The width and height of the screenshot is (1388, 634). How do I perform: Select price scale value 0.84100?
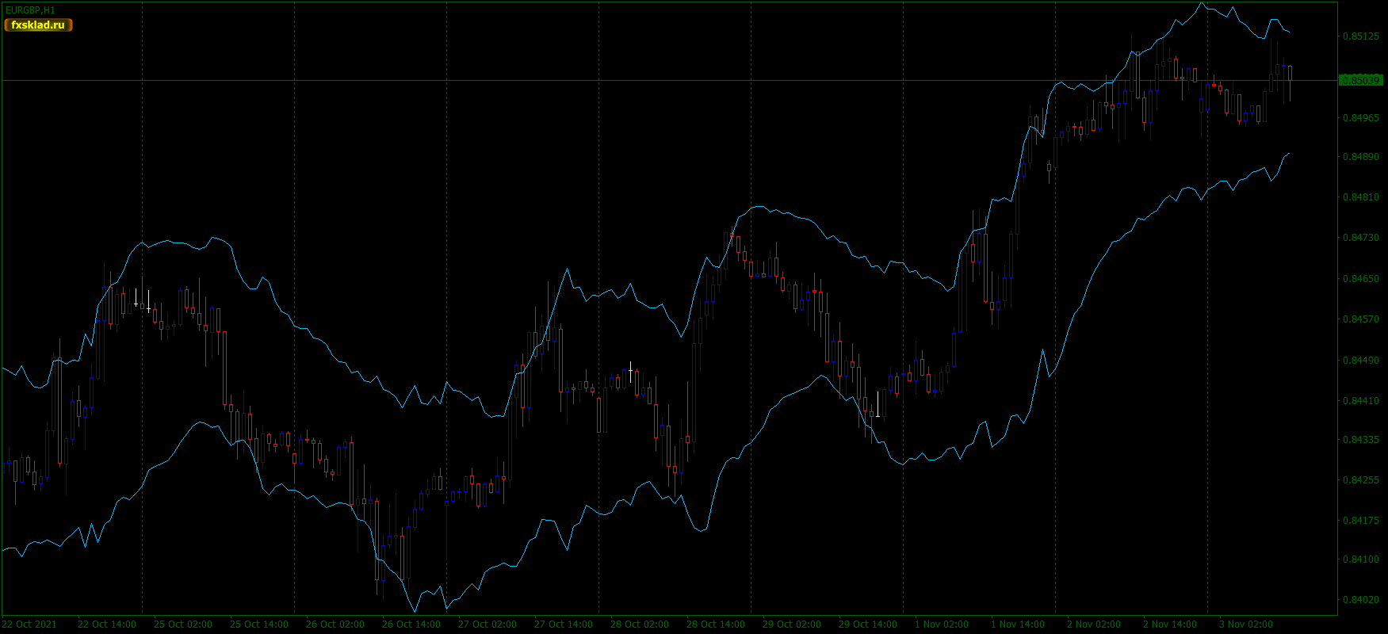click(1360, 560)
